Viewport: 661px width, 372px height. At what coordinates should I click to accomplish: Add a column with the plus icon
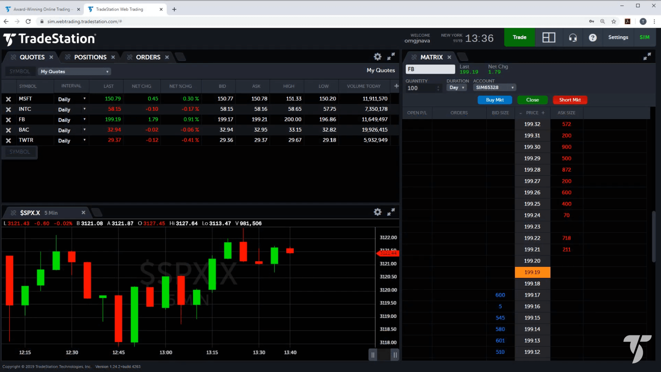coord(396,86)
